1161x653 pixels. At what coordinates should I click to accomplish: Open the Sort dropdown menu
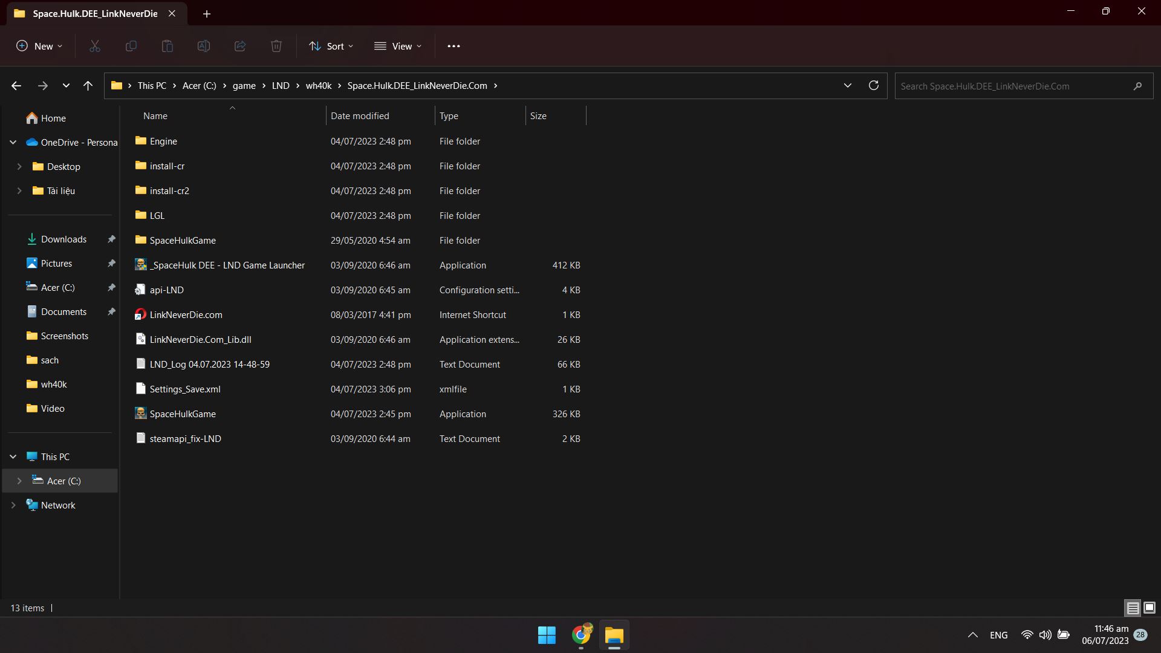click(x=331, y=46)
